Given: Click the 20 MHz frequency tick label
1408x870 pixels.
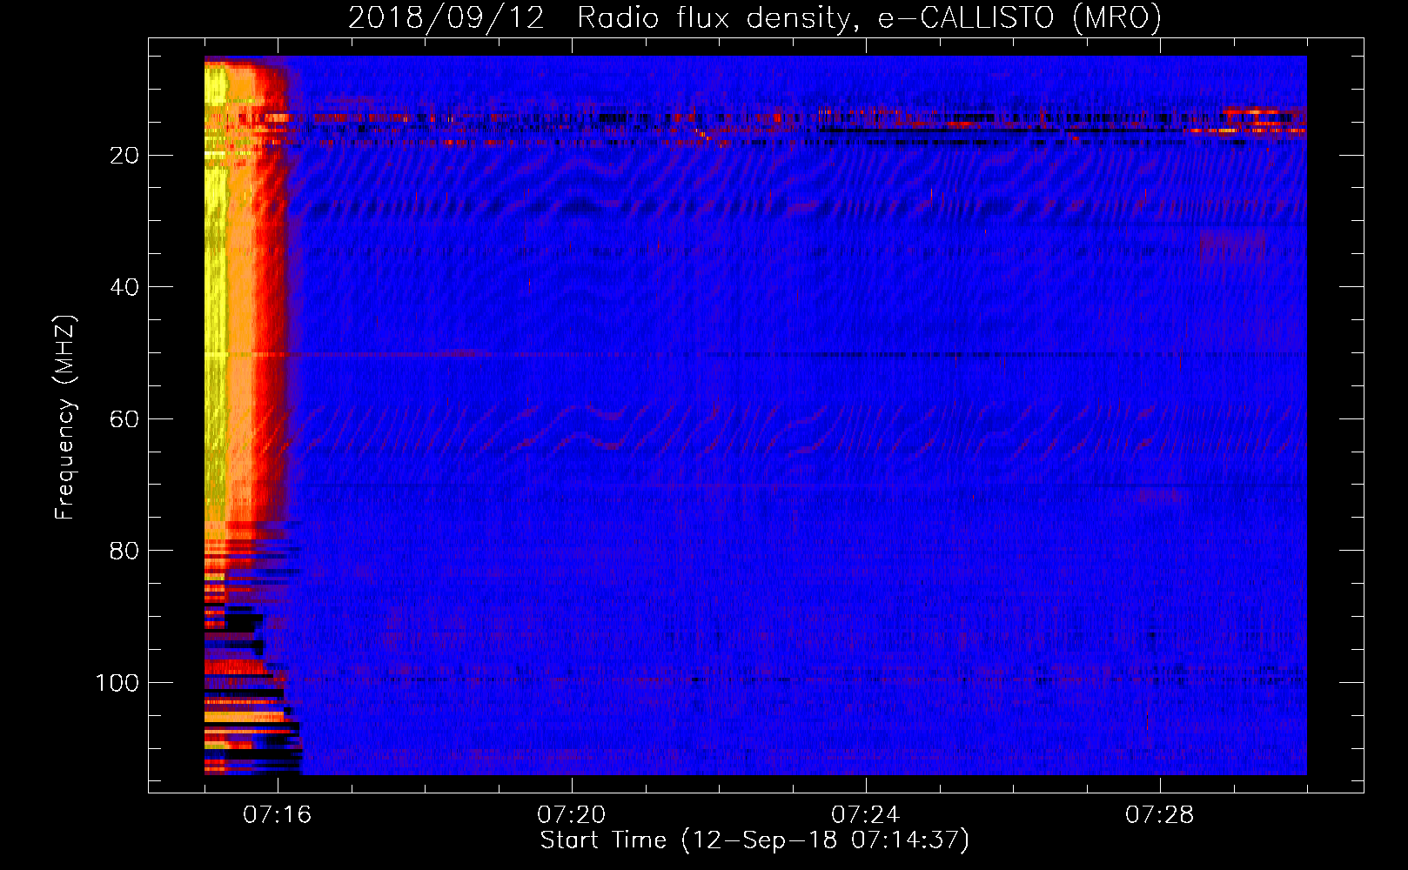Looking at the screenshot, I should coord(125,156).
